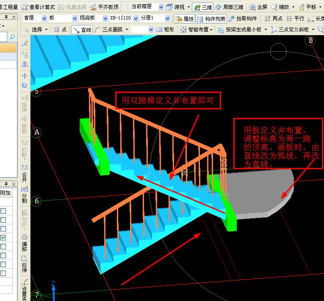Switch to 三维 3D view

[x=203, y=8]
